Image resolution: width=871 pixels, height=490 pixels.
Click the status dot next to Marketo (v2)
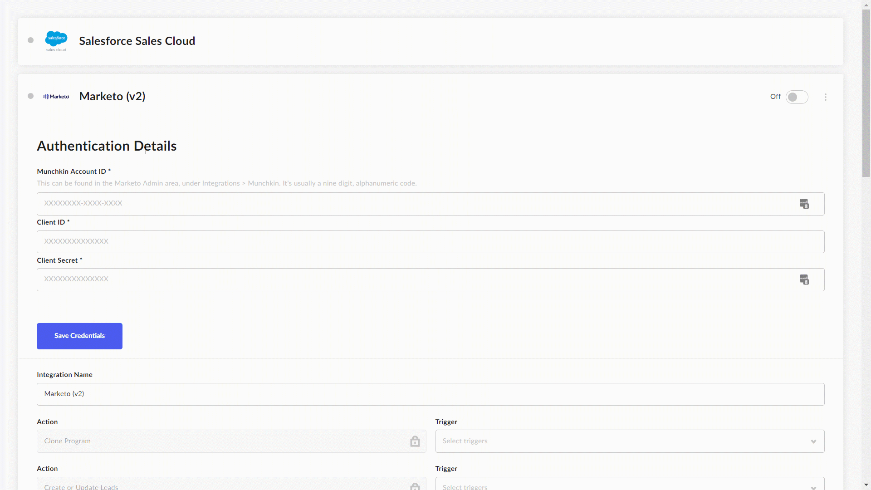[x=31, y=96]
